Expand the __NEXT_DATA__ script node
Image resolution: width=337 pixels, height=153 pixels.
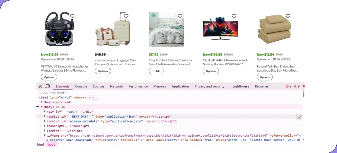[x=45, y=116]
